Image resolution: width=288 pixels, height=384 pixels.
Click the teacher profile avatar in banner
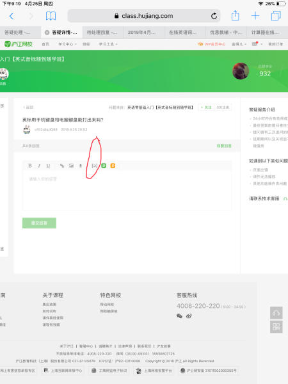point(241,71)
